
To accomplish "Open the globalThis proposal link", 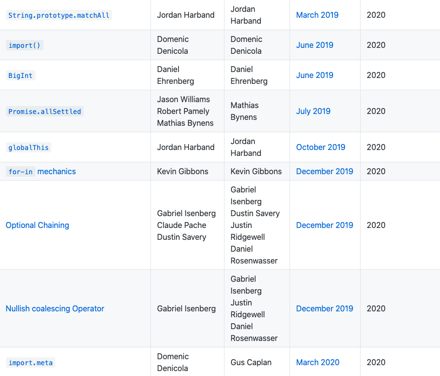I will point(29,147).
